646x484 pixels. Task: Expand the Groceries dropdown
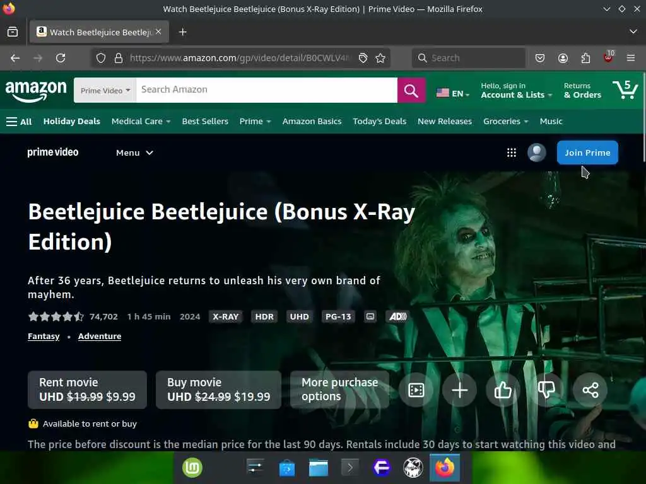(505, 122)
